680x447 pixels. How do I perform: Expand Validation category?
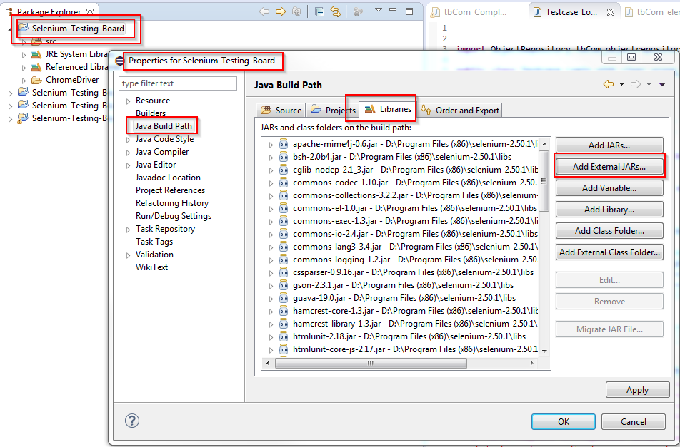coord(129,255)
